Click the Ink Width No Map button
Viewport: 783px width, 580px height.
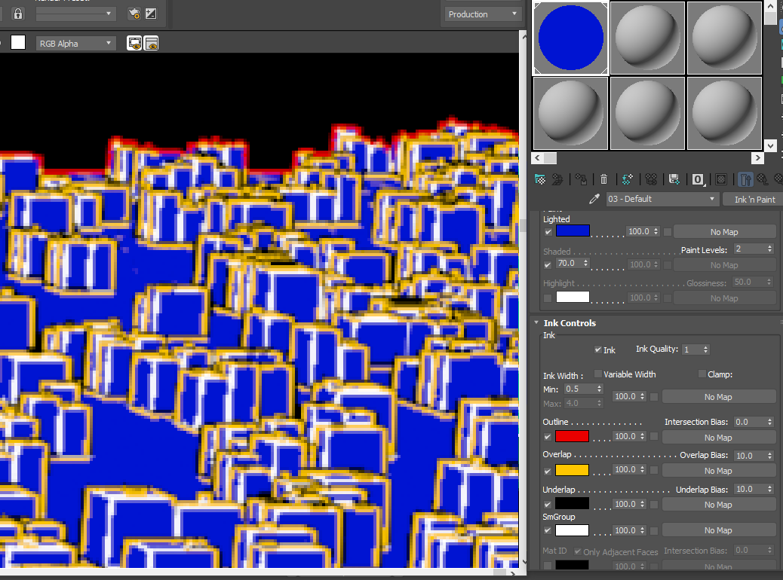tap(718, 397)
